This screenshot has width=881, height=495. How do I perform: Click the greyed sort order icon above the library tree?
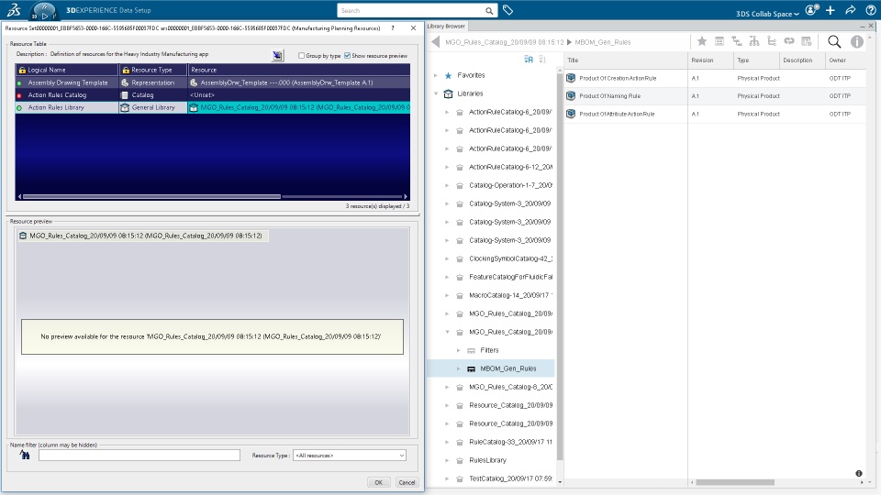542,60
